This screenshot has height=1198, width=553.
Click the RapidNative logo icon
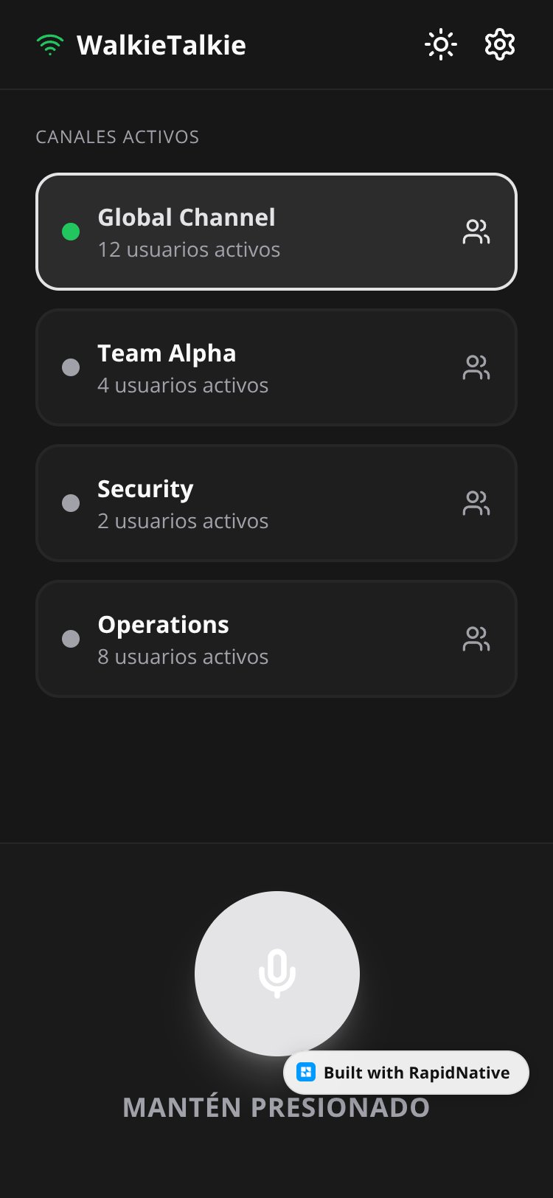(306, 1073)
